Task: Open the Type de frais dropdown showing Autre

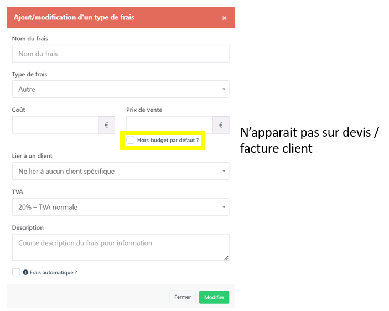Action: pyautogui.click(x=120, y=89)
